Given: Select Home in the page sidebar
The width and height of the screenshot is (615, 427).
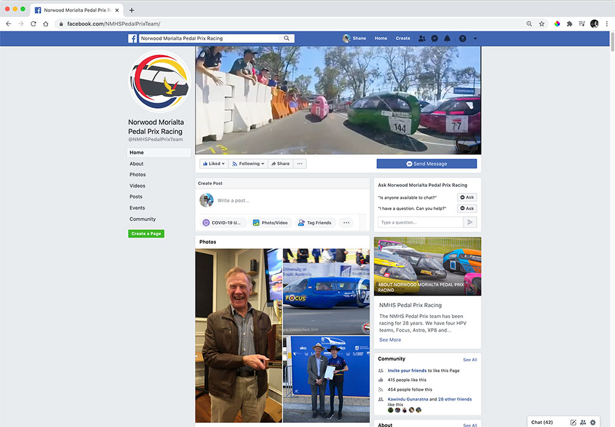Looking at the screenshot, I should 159,152.
